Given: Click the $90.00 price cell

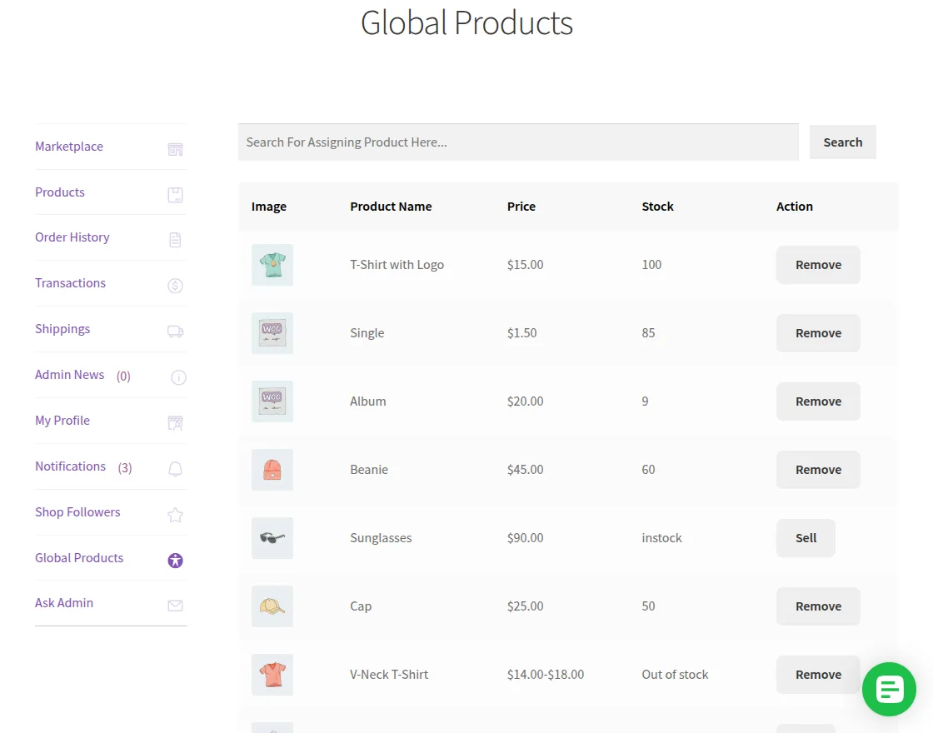Looking at the screenshot, I should point(526,538).
